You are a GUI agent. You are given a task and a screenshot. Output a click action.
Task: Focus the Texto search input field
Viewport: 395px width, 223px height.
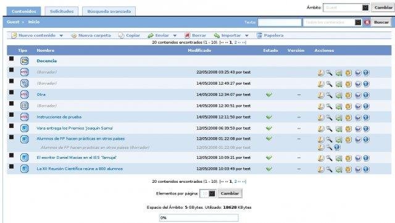(280, 22)
